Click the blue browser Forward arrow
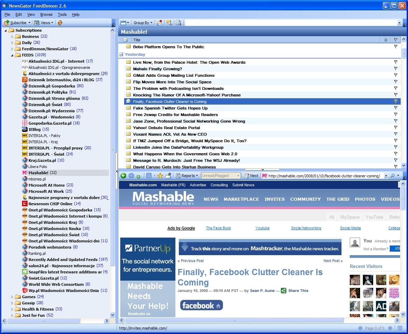Screen dimensions: 408x334 [131, 176]
